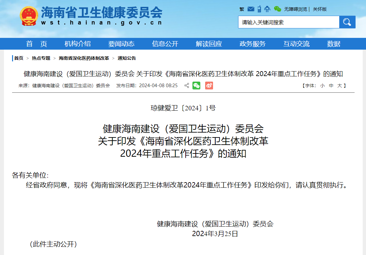Click the site URL text wst.hainan.gov.cn

[101, 23]
